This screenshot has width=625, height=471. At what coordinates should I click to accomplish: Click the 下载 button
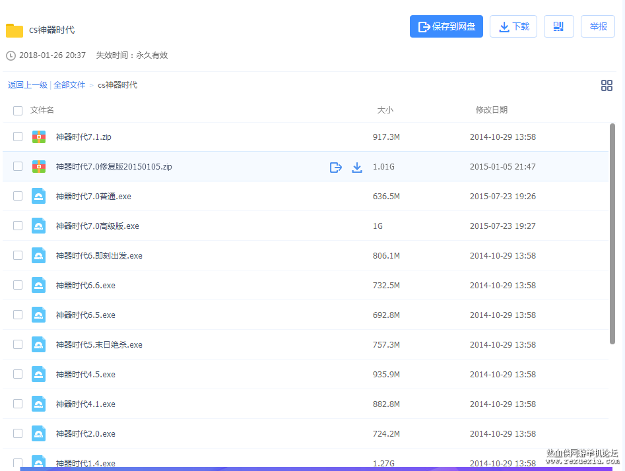pyautogui.click(x=513, y=26)
